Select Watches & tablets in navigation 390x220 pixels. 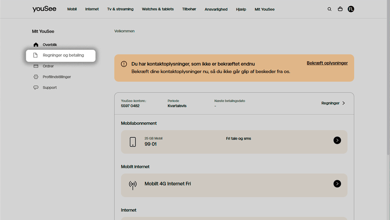click(158, 9)
